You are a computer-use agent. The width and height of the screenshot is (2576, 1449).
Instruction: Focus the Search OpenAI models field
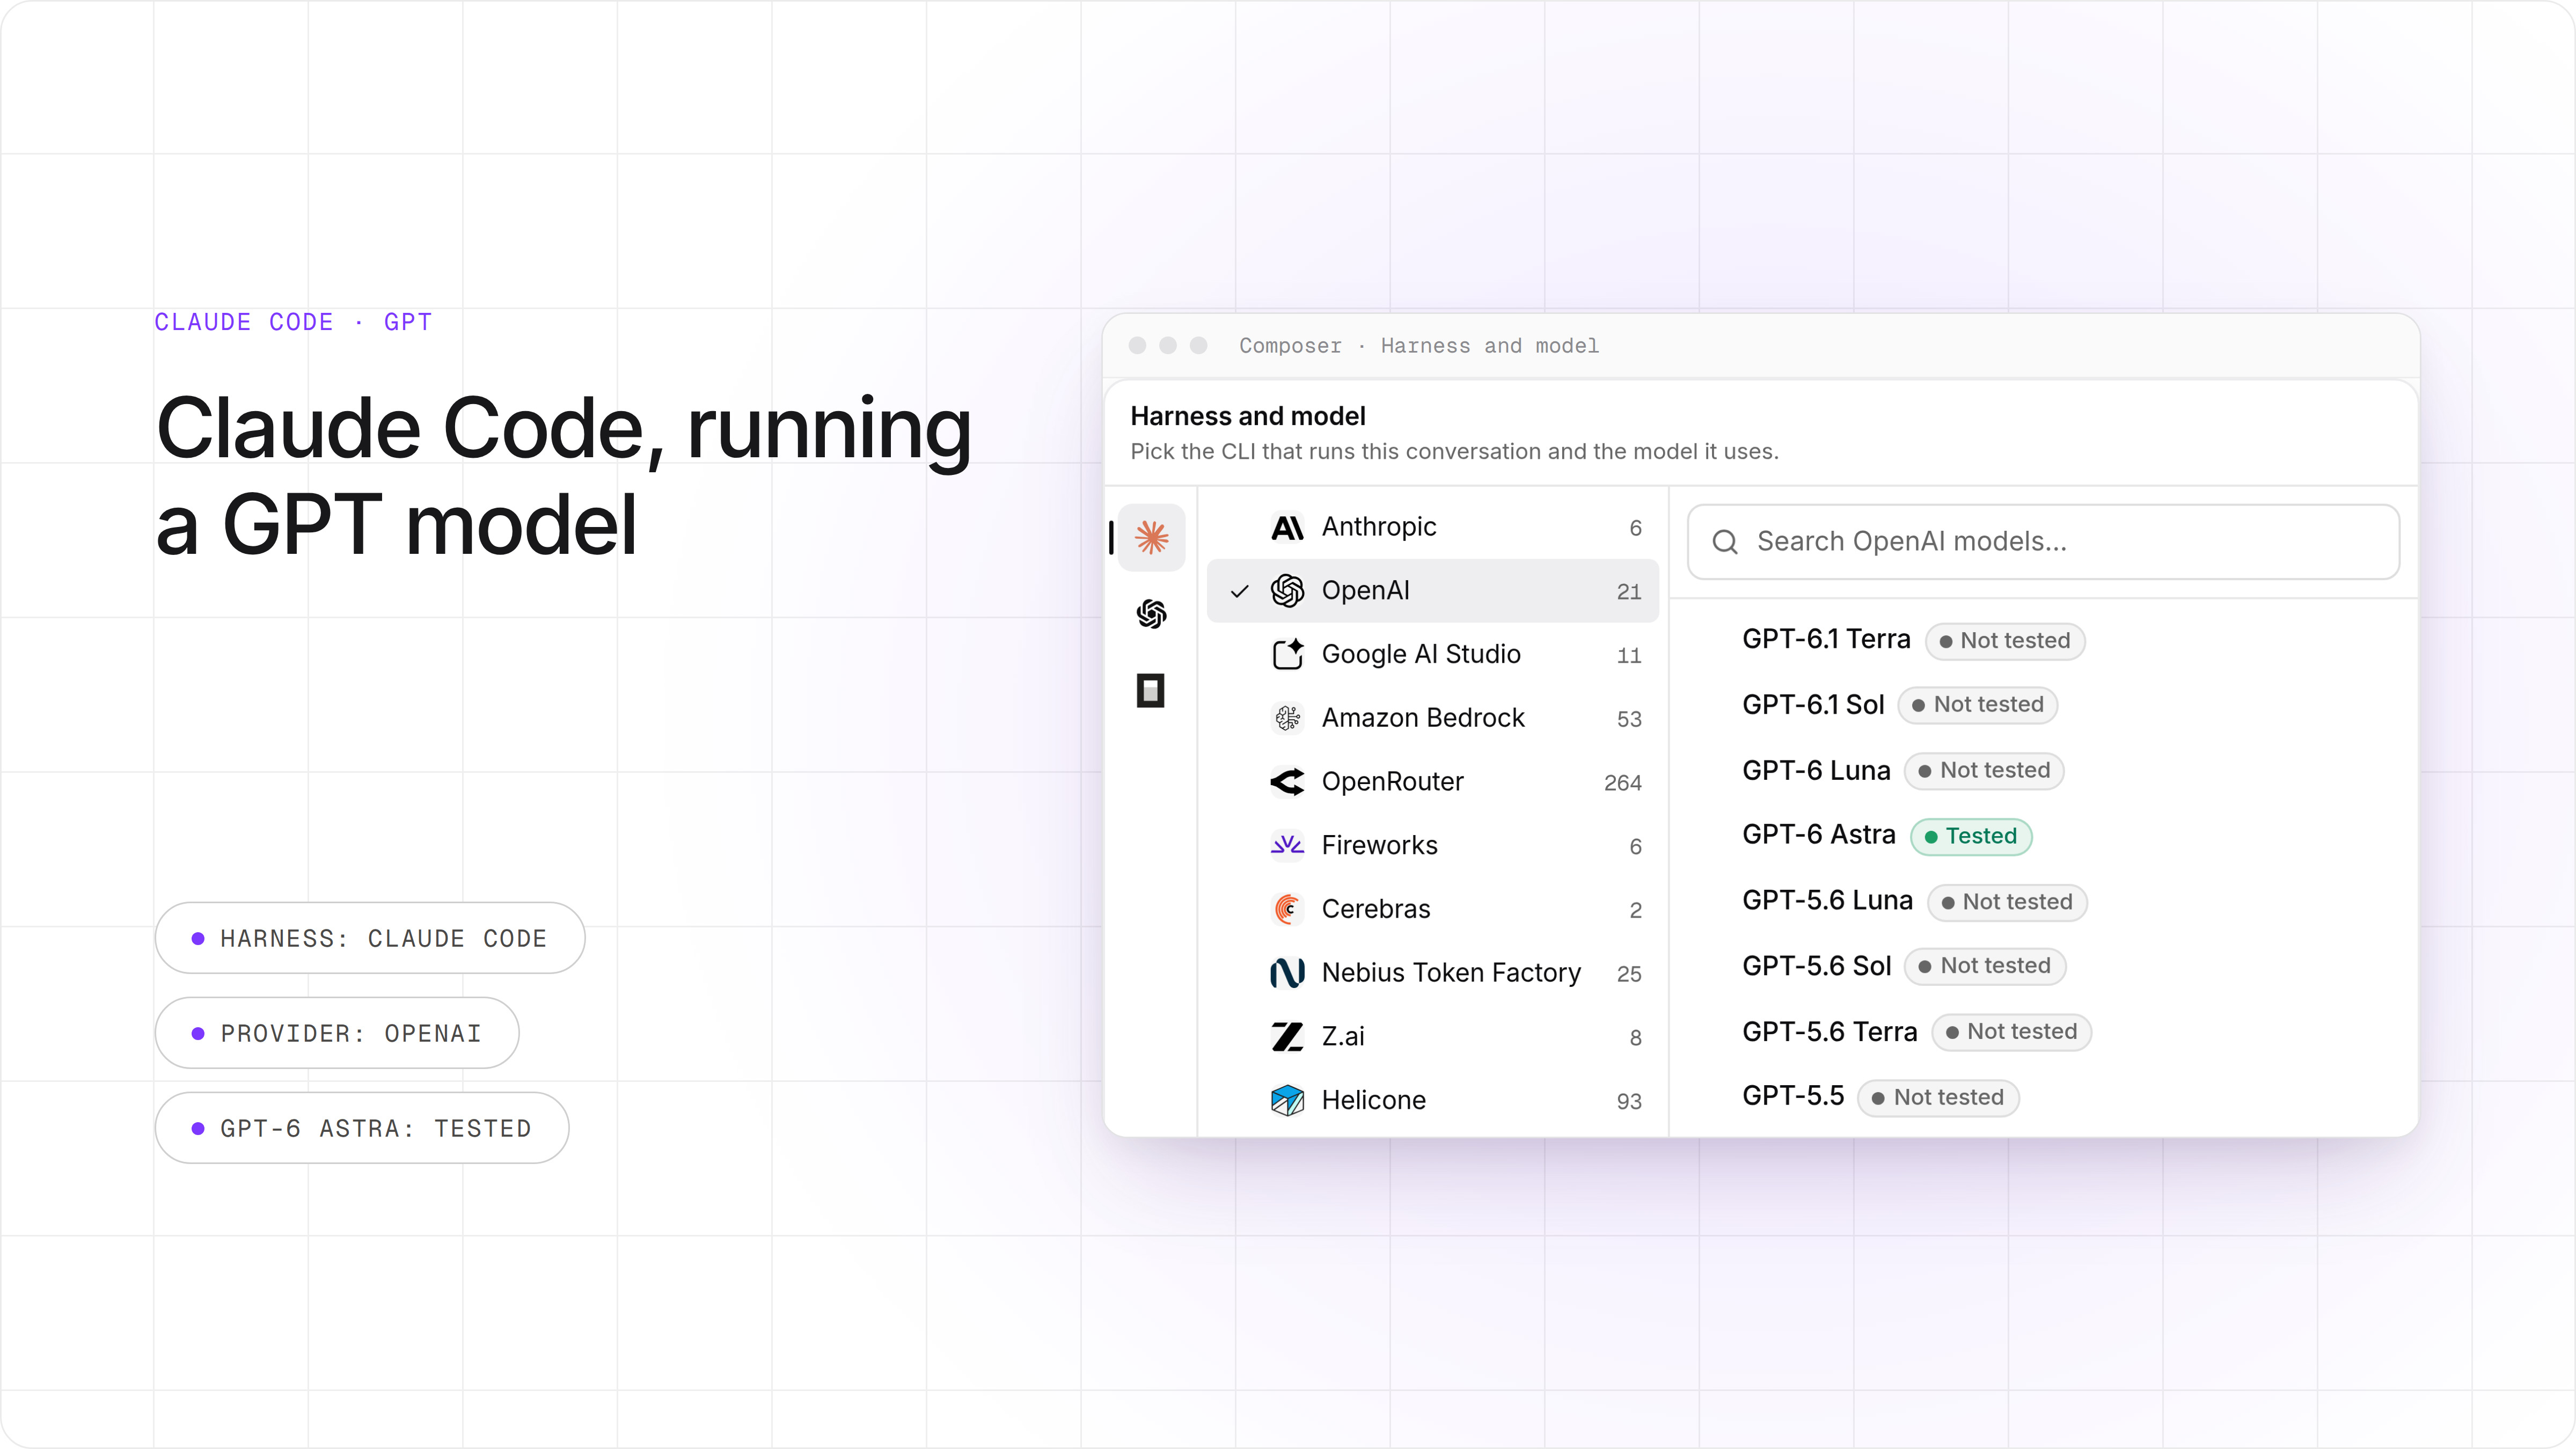point(2043,542)
